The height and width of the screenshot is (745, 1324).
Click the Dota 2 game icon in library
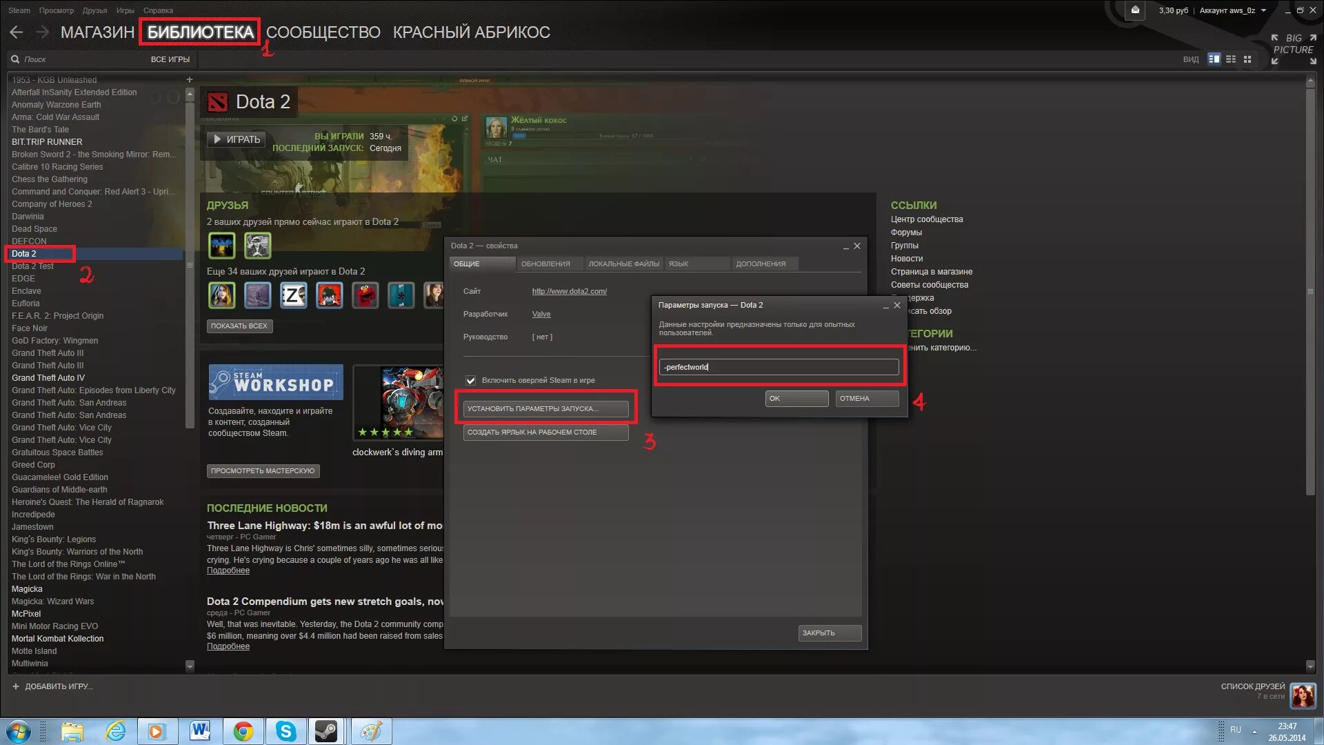point(23,253)
